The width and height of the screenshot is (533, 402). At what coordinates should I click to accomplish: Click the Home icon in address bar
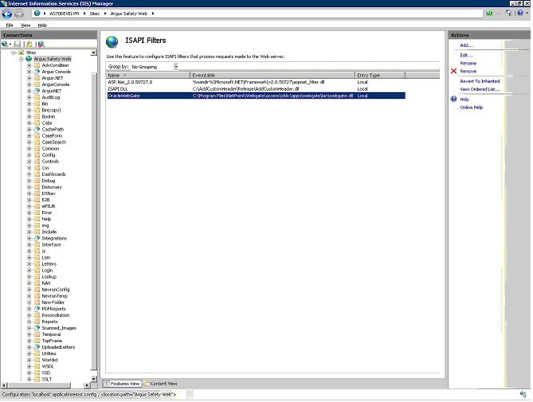(x=508, y=13)
